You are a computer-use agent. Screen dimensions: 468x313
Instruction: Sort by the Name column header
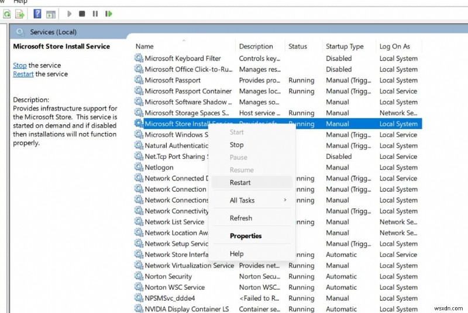point(144,46)
